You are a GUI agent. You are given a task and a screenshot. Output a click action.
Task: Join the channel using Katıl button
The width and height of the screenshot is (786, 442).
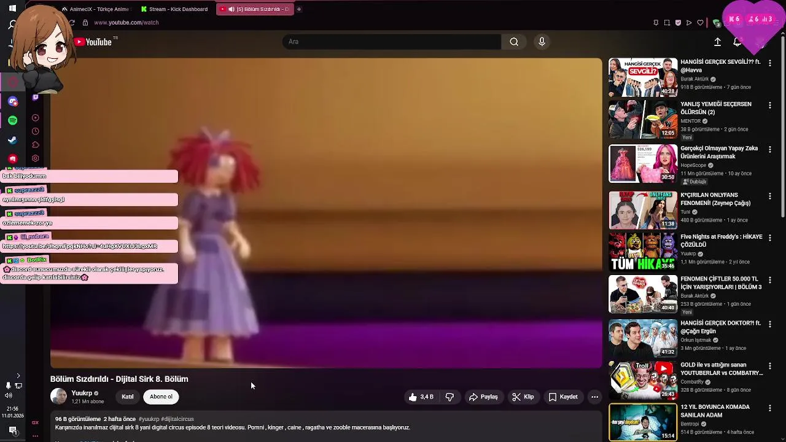pos(127,397)
